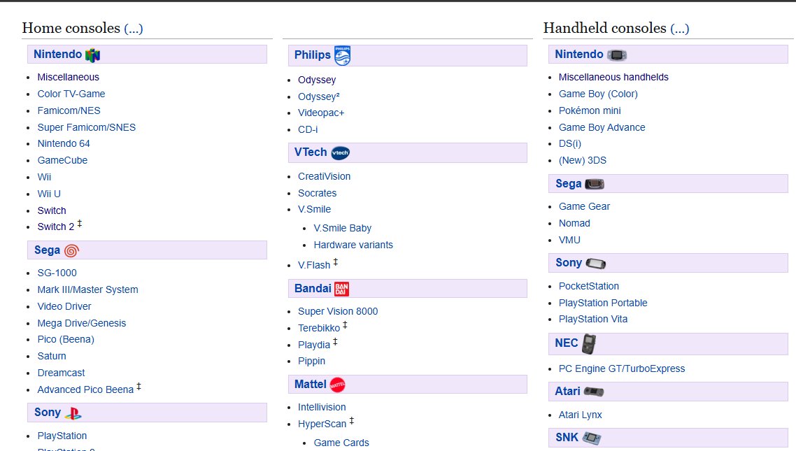Open the SNK heading link

(567, 438)
